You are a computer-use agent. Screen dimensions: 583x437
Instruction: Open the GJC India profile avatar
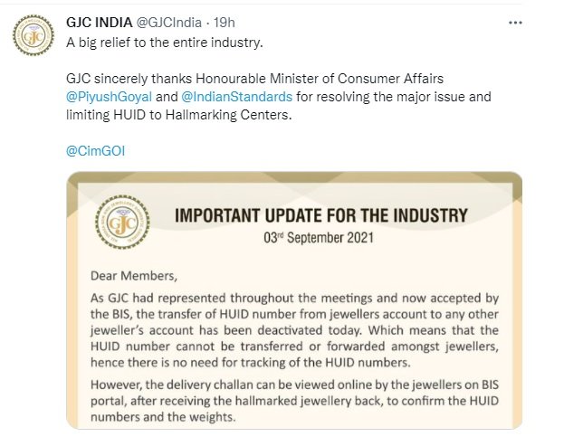(x=33, y=35)
